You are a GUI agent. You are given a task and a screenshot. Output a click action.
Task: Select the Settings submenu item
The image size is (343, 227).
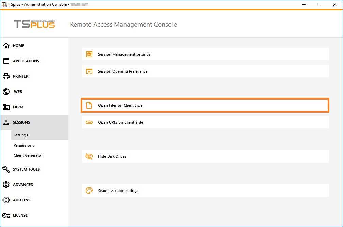(x=21, y=135)
